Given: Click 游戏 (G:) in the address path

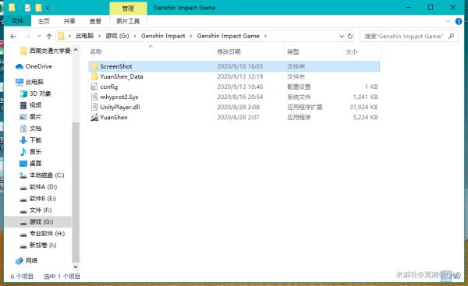Looking at the screenshot, I should [x=117, y=36].
